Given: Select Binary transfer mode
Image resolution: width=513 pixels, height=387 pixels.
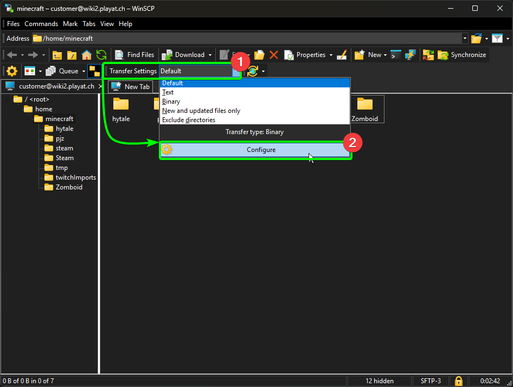Looking at the screenshot, I should (x=172, y=101).
